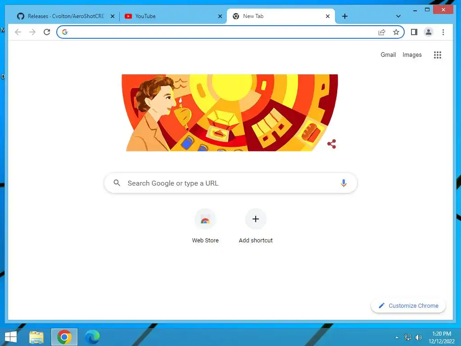Open the network status tray icon

point(408,337)
